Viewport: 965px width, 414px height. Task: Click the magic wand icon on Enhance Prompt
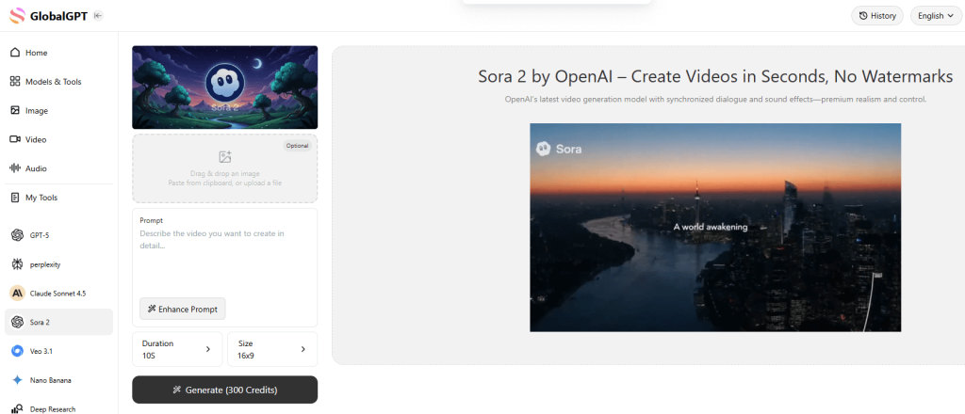coord(151,309)
